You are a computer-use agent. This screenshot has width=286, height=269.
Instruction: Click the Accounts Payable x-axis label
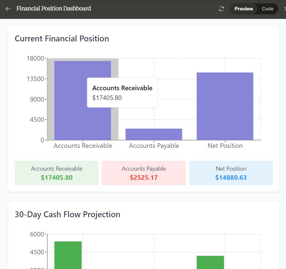[154, 146]
